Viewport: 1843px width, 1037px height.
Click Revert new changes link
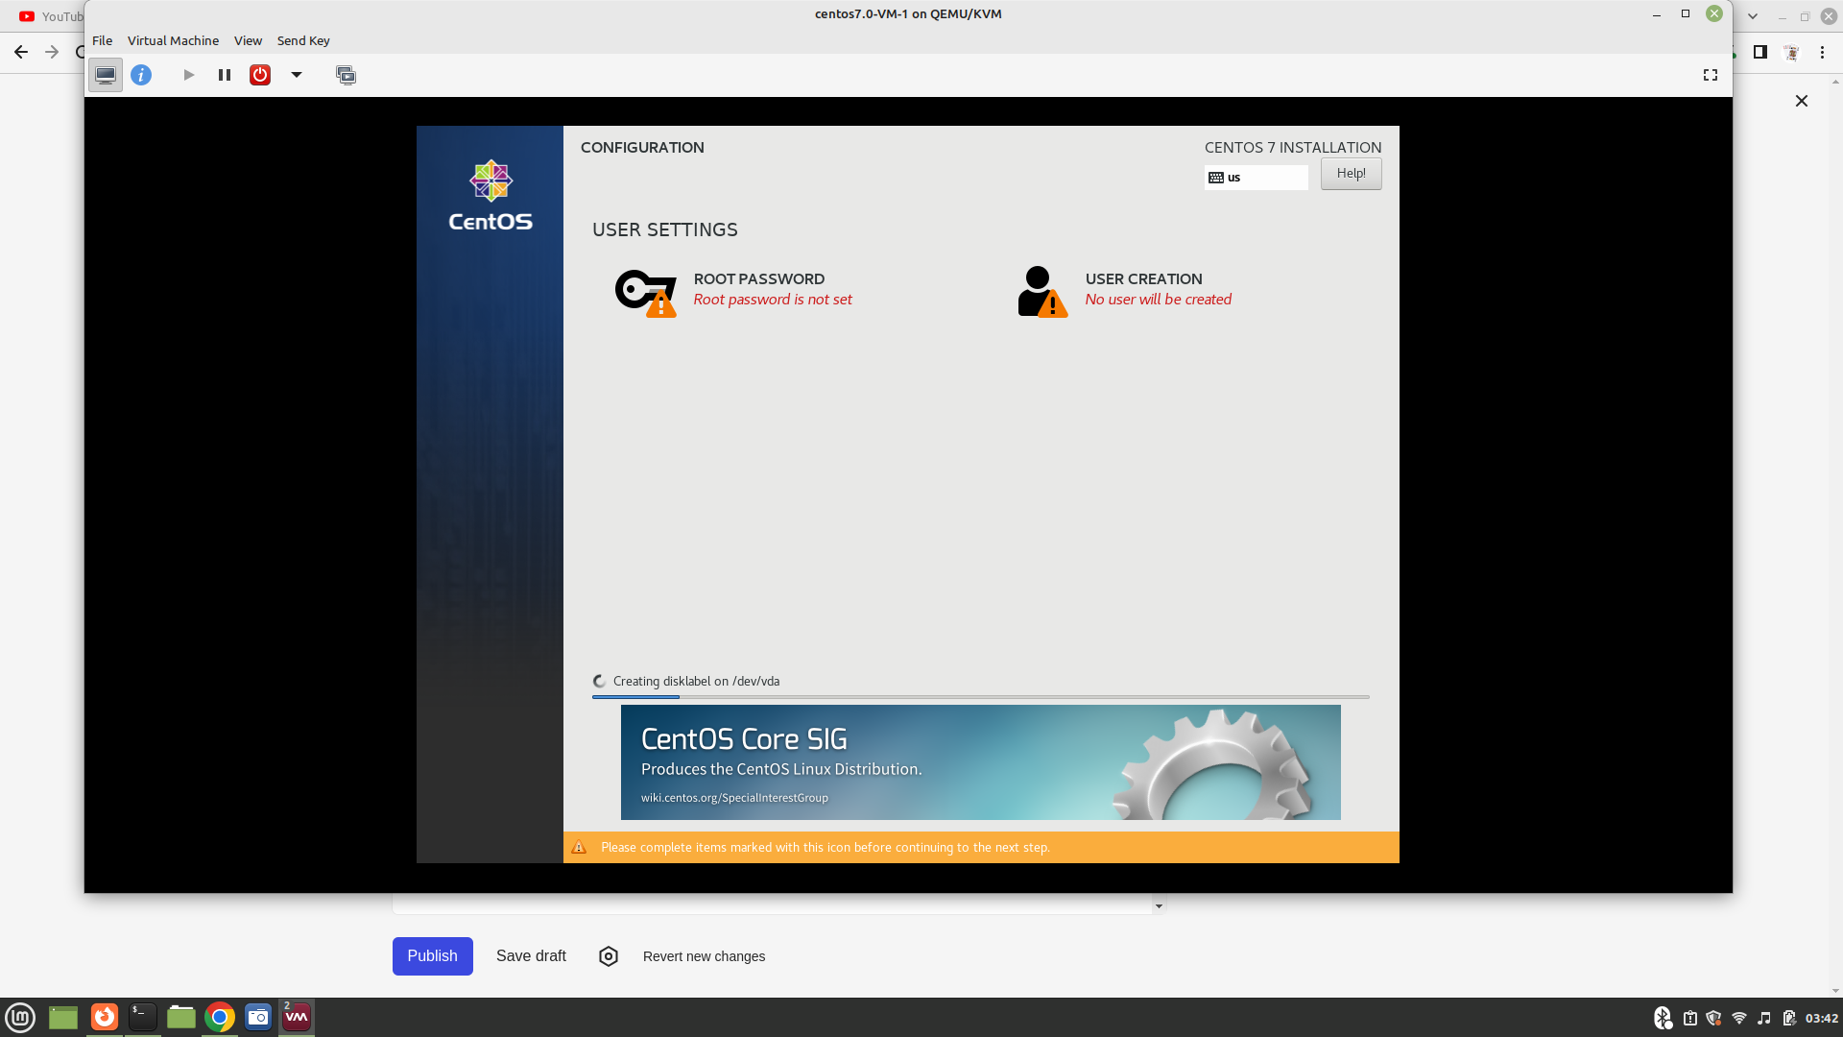(704, 956)
